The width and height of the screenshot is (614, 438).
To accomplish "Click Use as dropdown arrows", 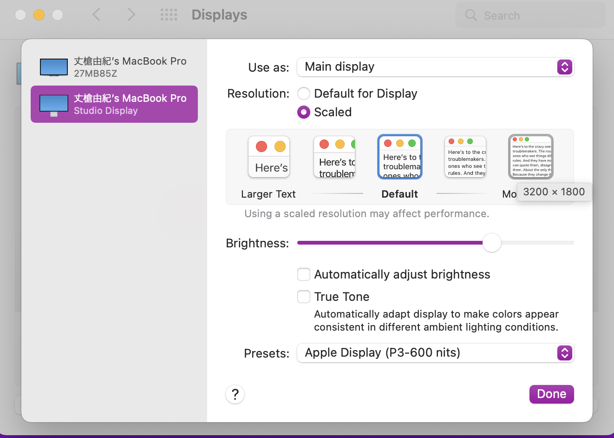I will coord(564,67).
